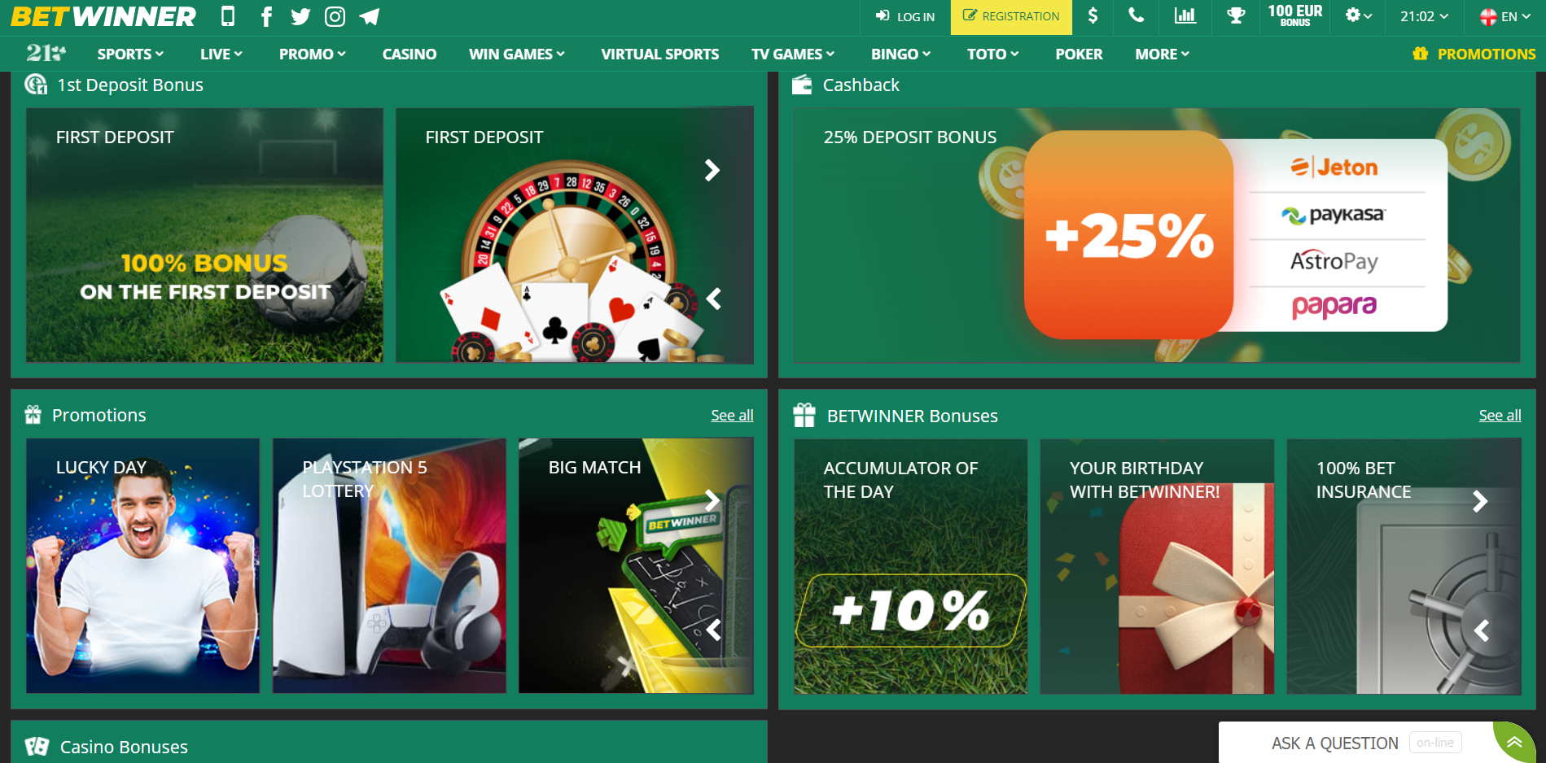Viewport: 1546px width, 763px height.
Task: Expand the SPORTS menu
Action: point(130,54)
